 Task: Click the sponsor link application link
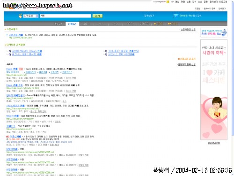(x=188, y=30)
